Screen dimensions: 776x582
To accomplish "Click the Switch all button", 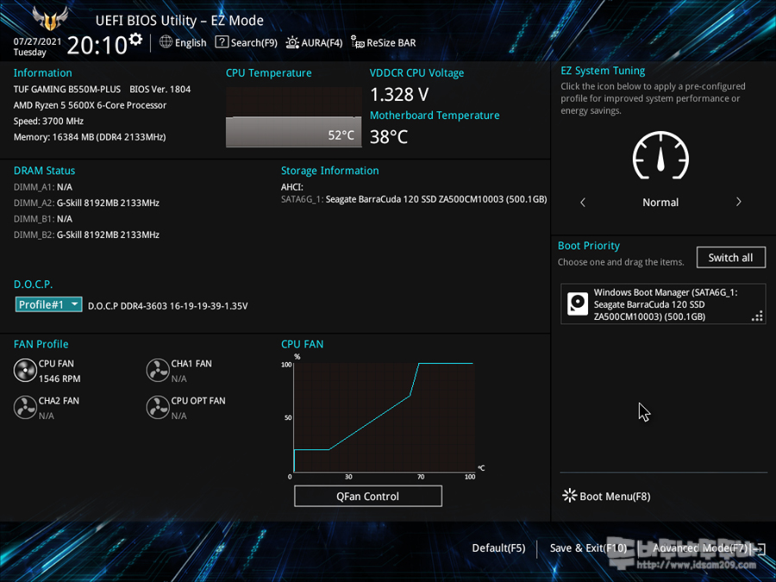I will pos(730,257).
